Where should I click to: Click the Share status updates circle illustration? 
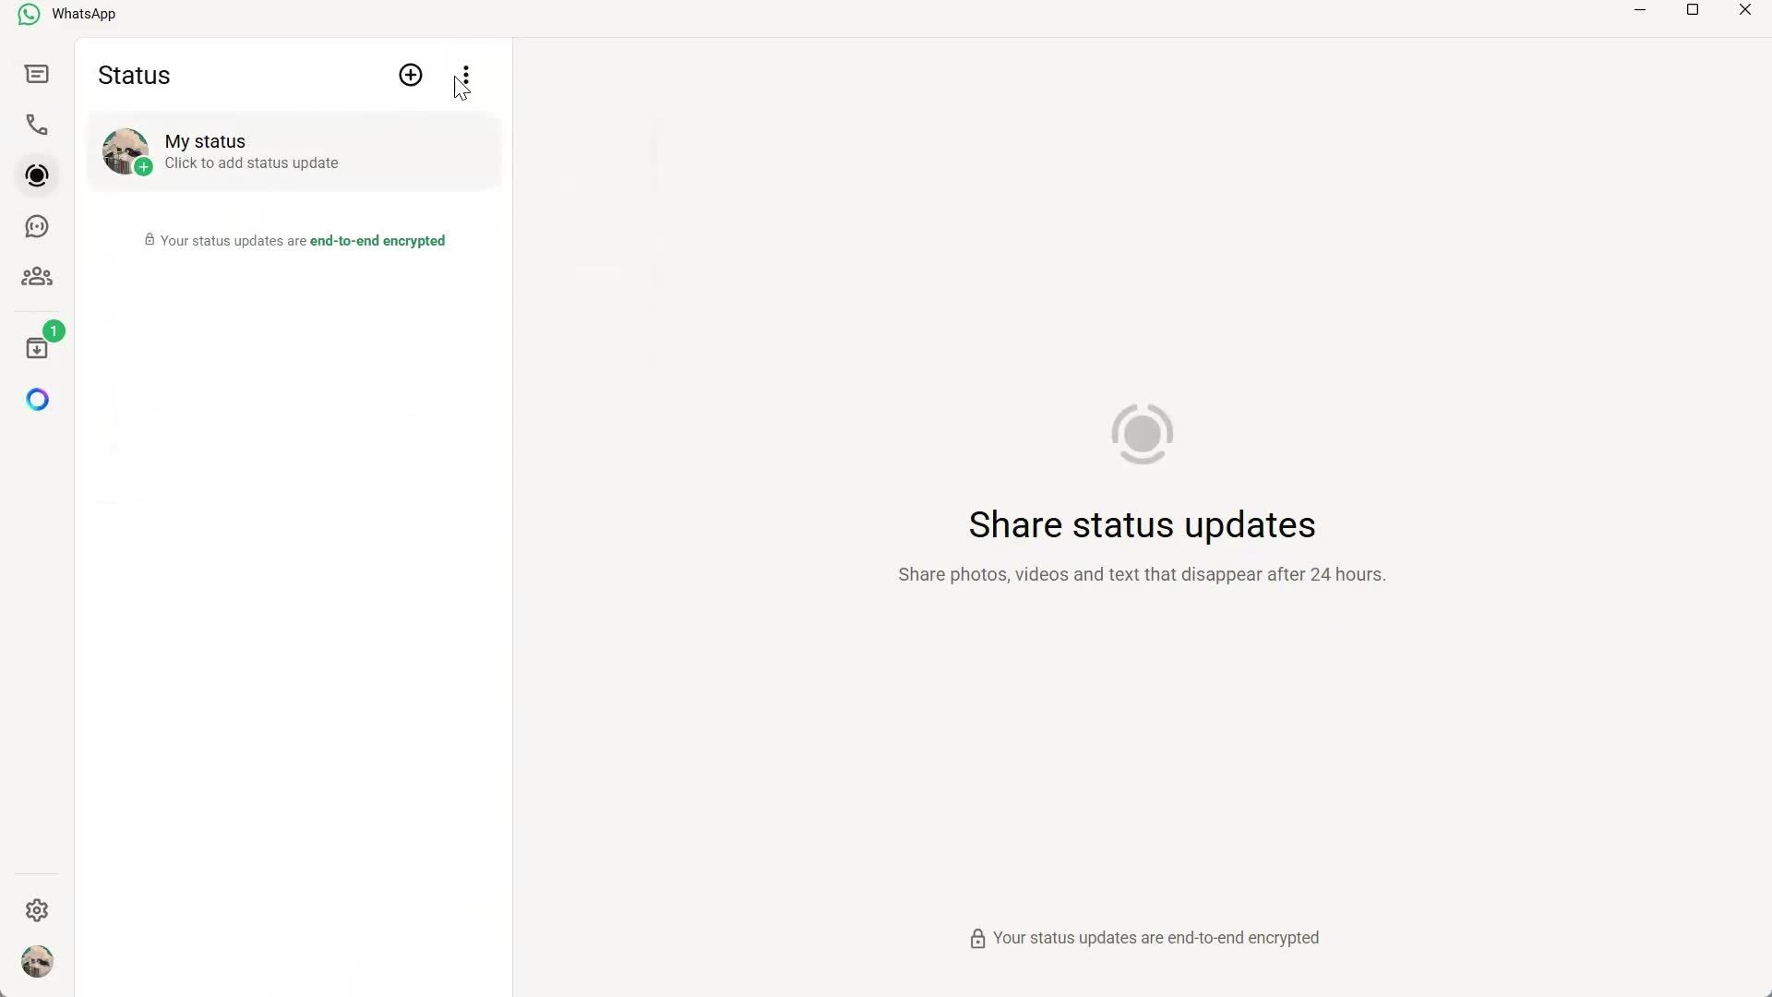tap(1142, 433)
